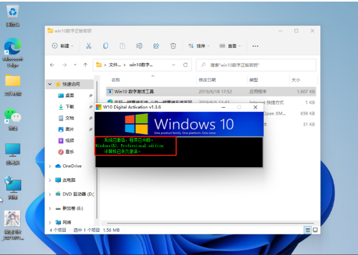Expand the OneDrive tree node
Viewport: 358px width, 255px height.
(x=50, y=166)
